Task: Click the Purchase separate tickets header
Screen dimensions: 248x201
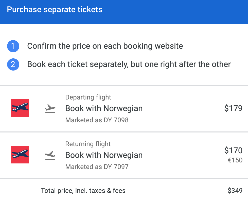Action: tap(55, 10)
